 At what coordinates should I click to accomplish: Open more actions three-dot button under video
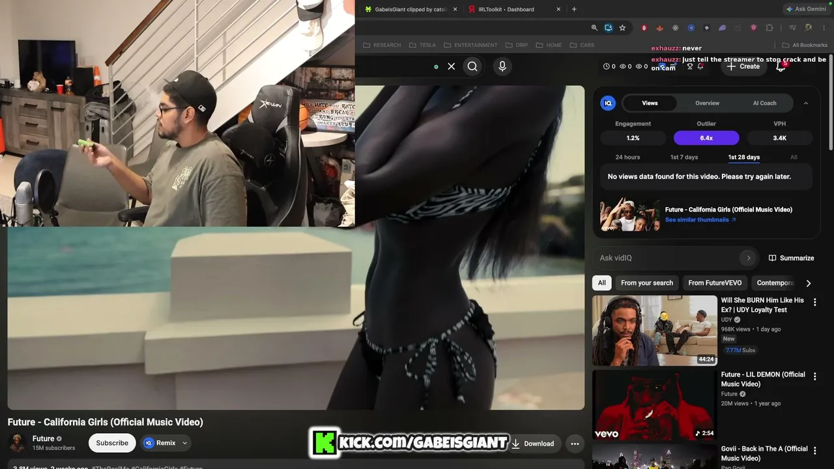(575, 444)
